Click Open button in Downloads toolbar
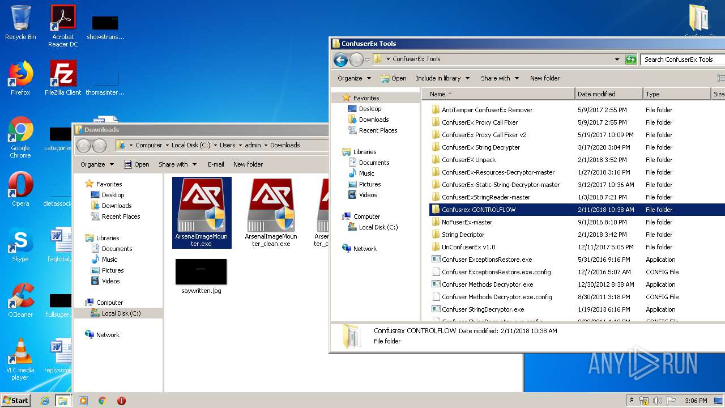This screenshot has height=408, width=725. (x=137, y=164)
